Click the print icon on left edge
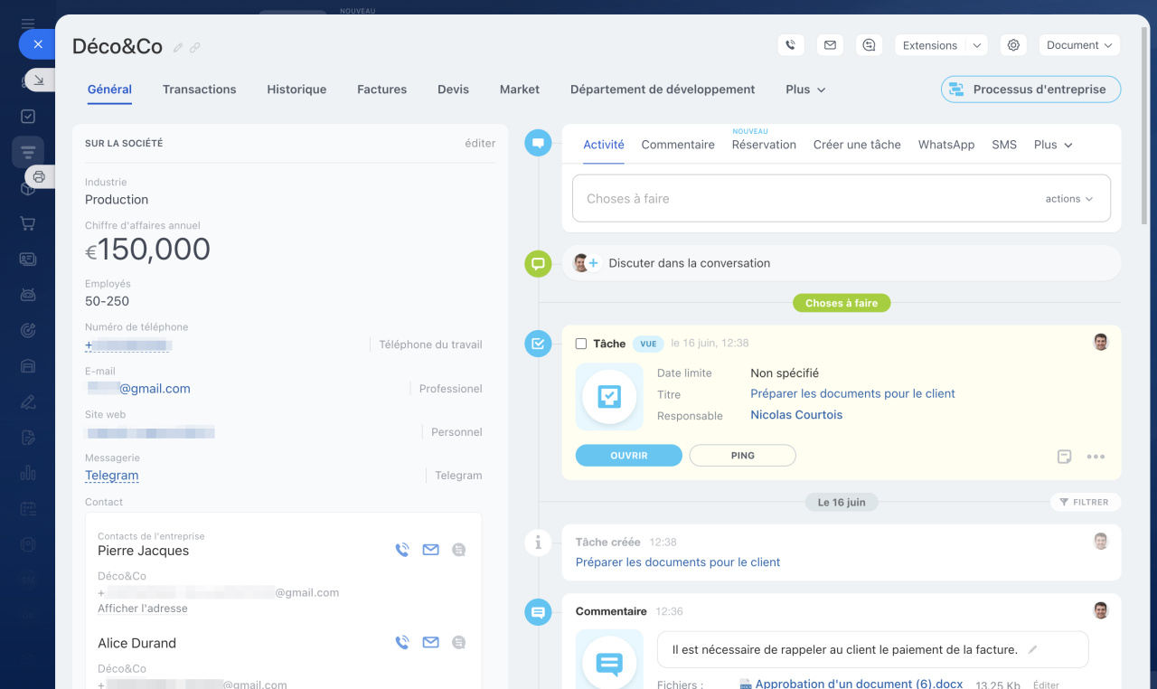This screenshot has height=689, width=1157. click(x=39, y=176)
